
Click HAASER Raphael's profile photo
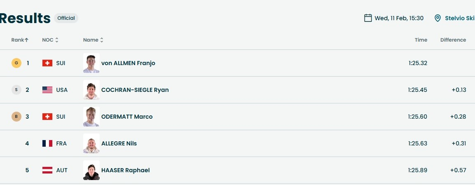click(91, 170)
